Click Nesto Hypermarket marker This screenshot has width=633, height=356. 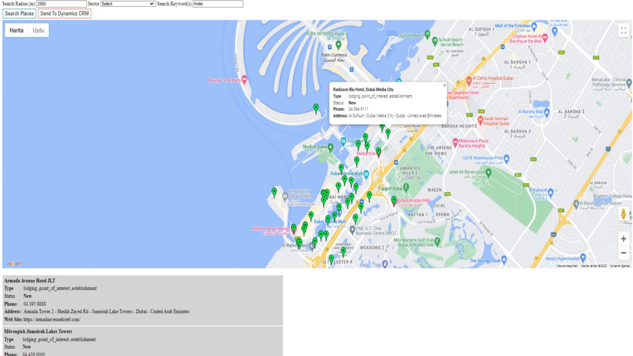(x=583, y=258)
